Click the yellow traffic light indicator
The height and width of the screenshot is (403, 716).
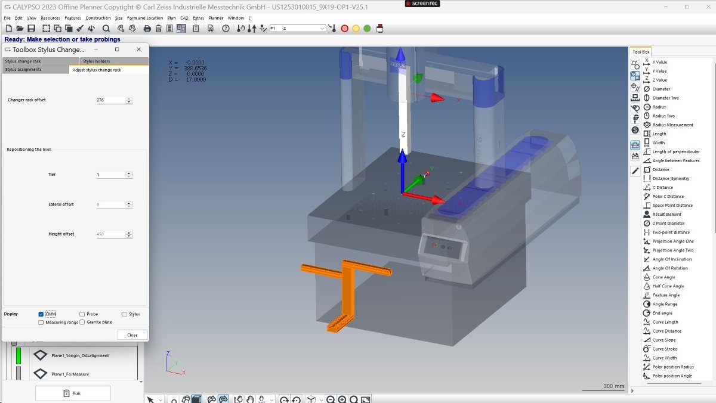[x=356, y=28]
